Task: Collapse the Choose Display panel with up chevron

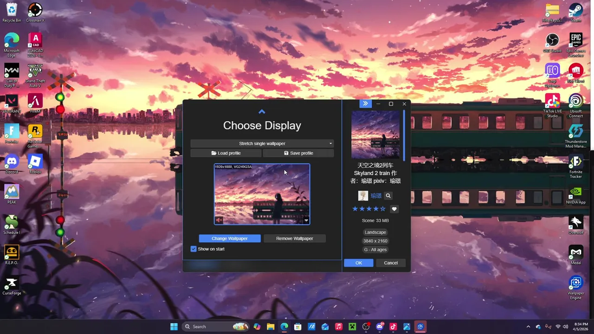Action: tap(262, 112)
